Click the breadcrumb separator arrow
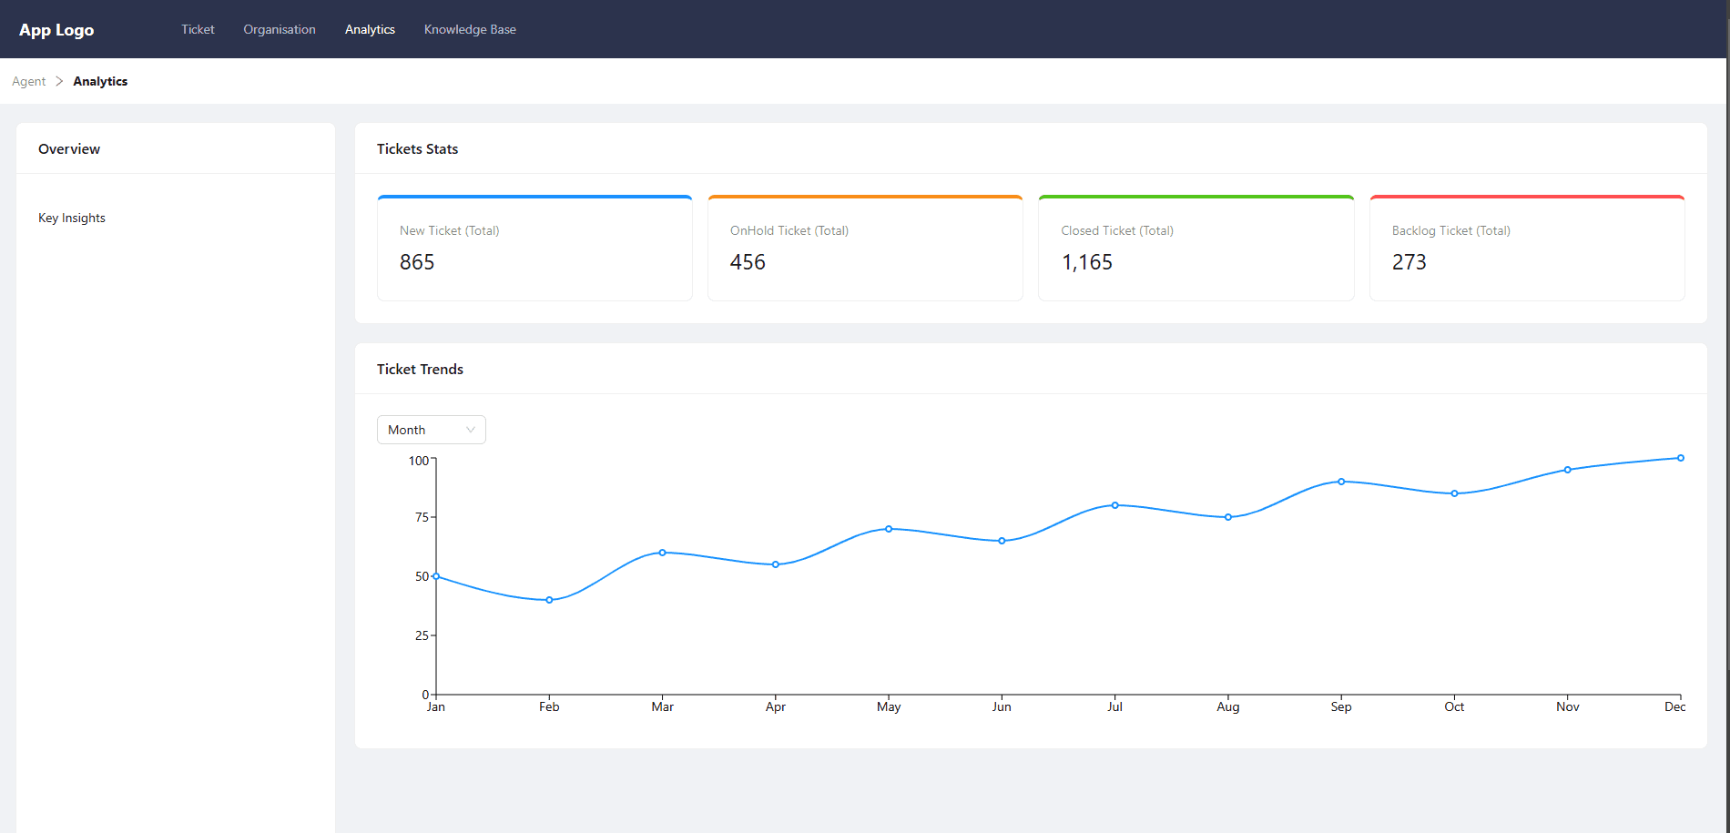The image size is (1730, 833). [x=59, y=81]
